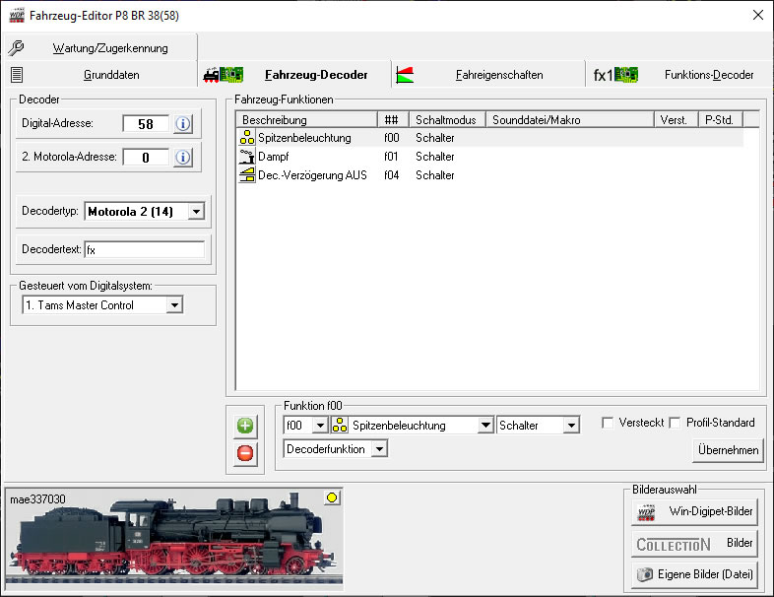Viewport: 774px width, 597px height.
Task: Click the Decodertext field containing fx
Action: (144, 250)
